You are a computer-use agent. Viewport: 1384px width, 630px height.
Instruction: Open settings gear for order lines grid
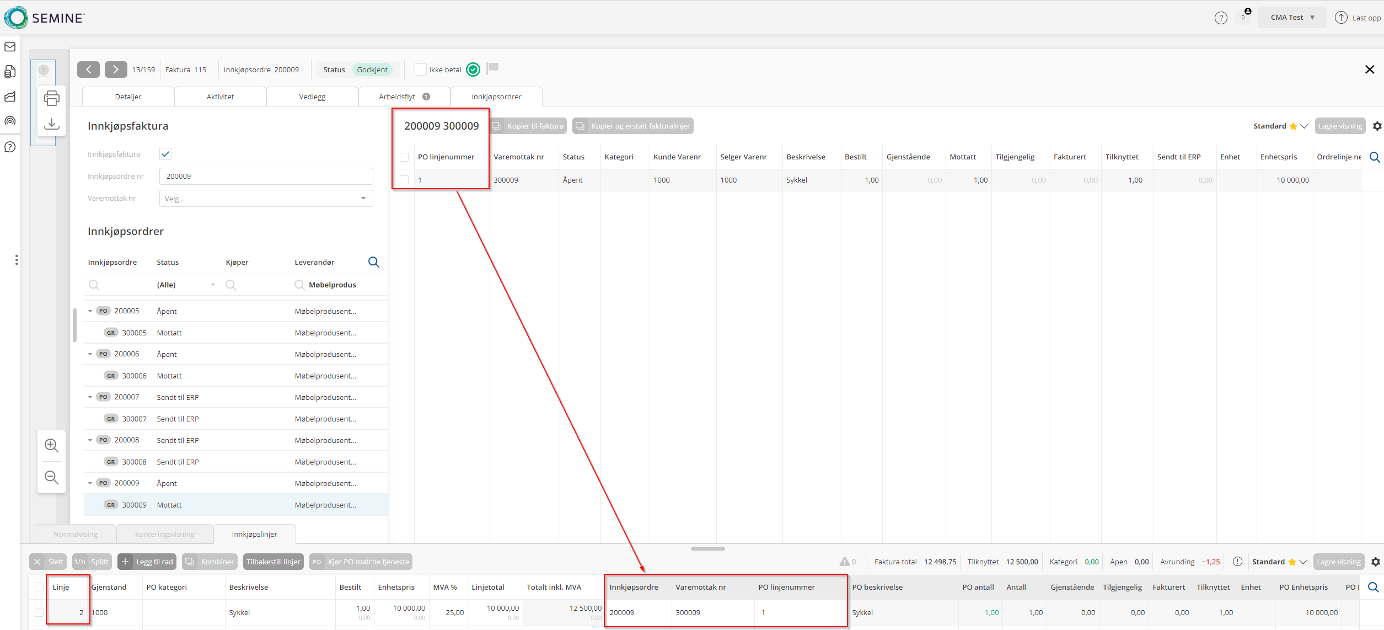(x=1377, y=126)
